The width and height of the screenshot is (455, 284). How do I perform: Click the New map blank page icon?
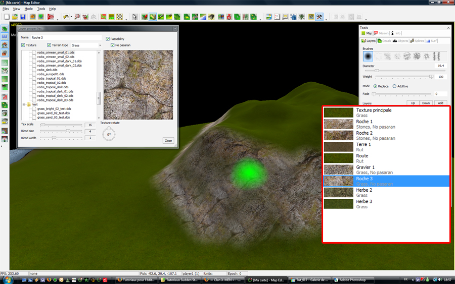tap(7, 17)
